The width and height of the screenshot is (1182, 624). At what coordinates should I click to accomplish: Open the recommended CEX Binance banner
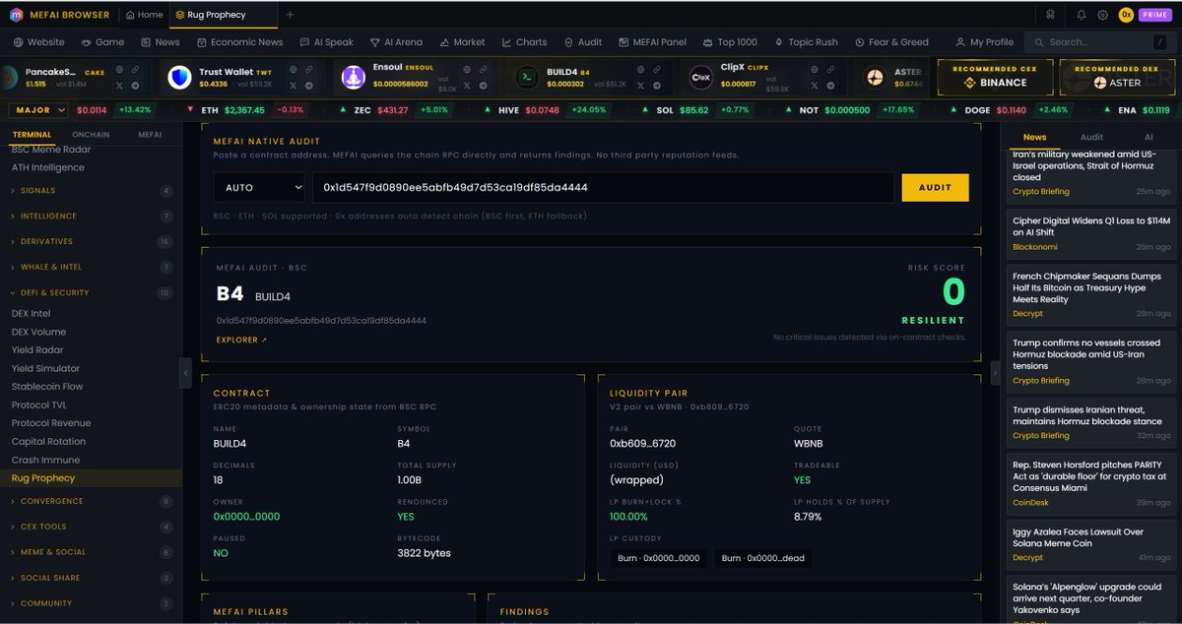tap(995, 77)
